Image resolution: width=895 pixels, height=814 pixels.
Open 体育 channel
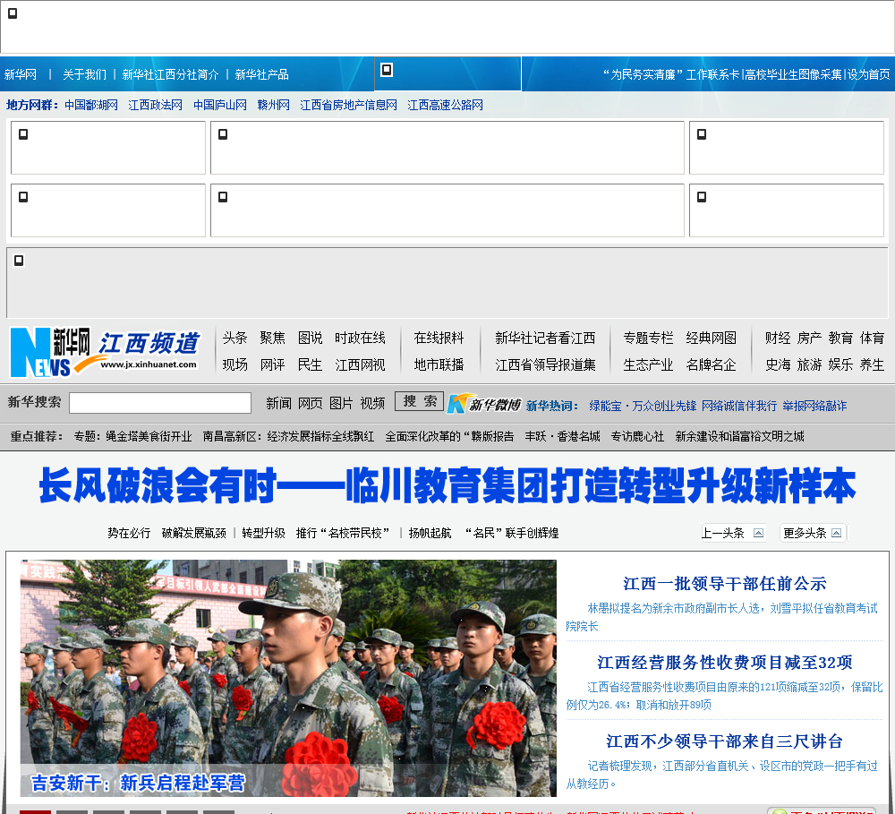click(x=872, y=338)
